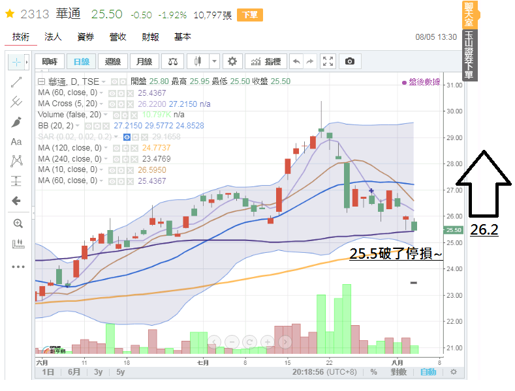This screenshot has height=391, width=515.
Task: Remove the MA (240, close, 0) indicator
Action: [x=134, y=160]
